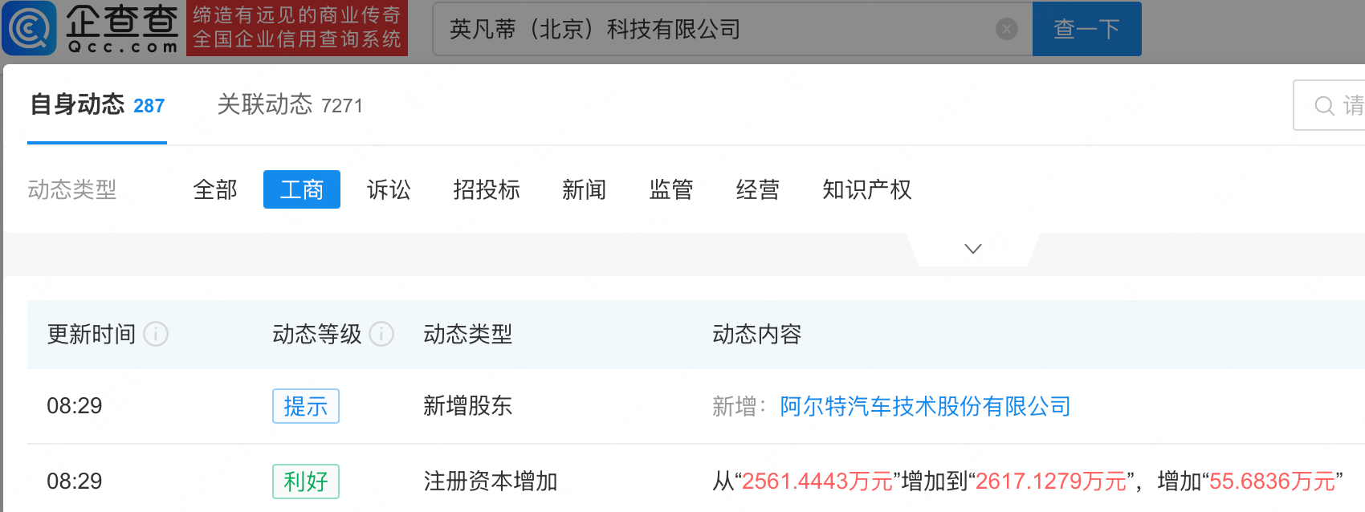Open 阿尔特汽车技术股份有限公司 link
The width and height of the screenshot is (1365, 512).
point(925,406)
